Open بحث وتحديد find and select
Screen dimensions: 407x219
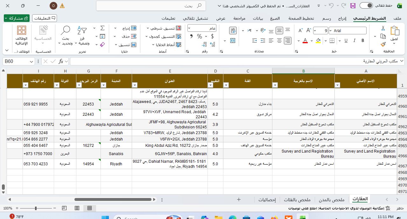[66, 36]
